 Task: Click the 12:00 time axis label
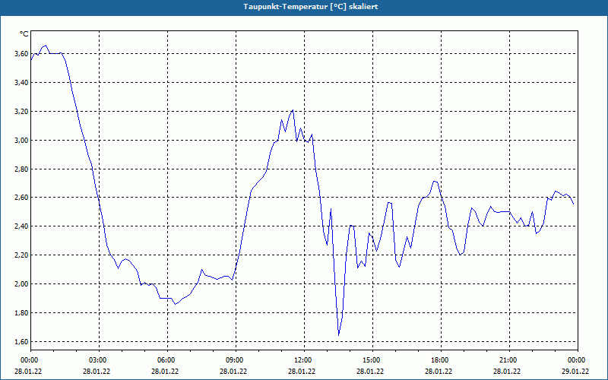click(304, 360)
